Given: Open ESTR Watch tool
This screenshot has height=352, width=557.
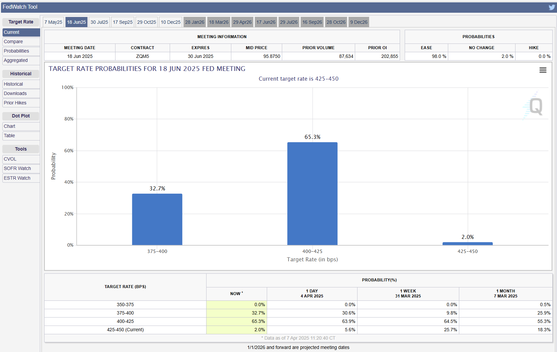Looking at the screenshot, I should tap(17, 178).
